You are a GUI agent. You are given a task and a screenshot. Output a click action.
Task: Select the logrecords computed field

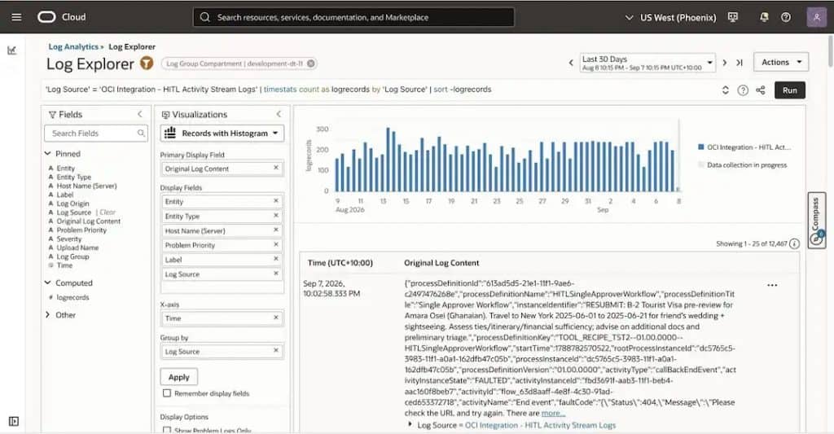coord(72,297)
